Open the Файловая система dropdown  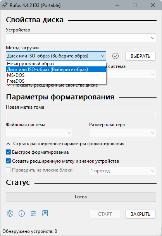tap(39, 133)
